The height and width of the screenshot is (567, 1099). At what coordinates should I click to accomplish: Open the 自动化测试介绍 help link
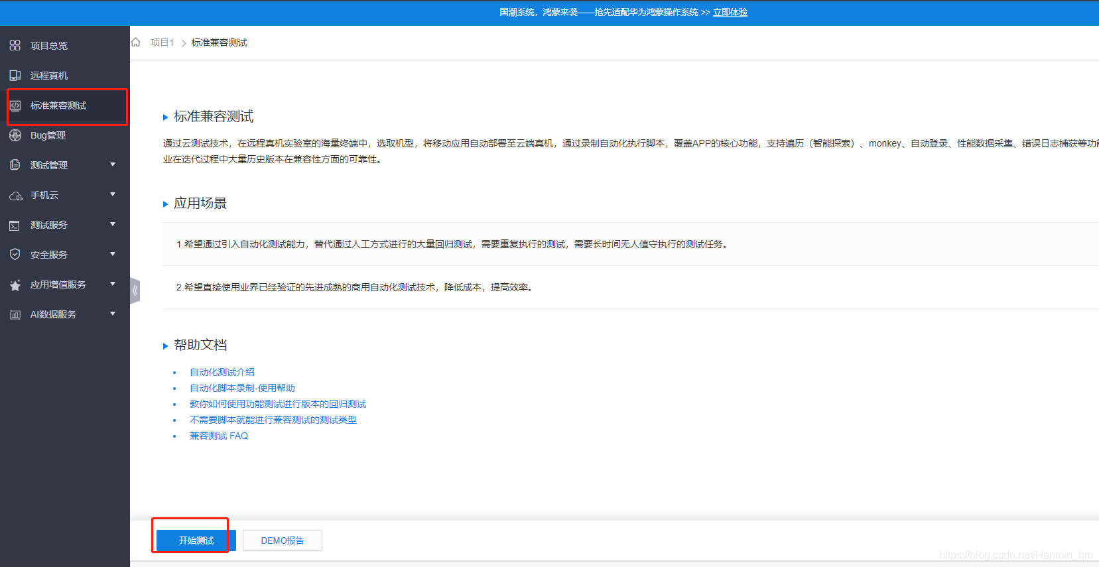(222, 372)
